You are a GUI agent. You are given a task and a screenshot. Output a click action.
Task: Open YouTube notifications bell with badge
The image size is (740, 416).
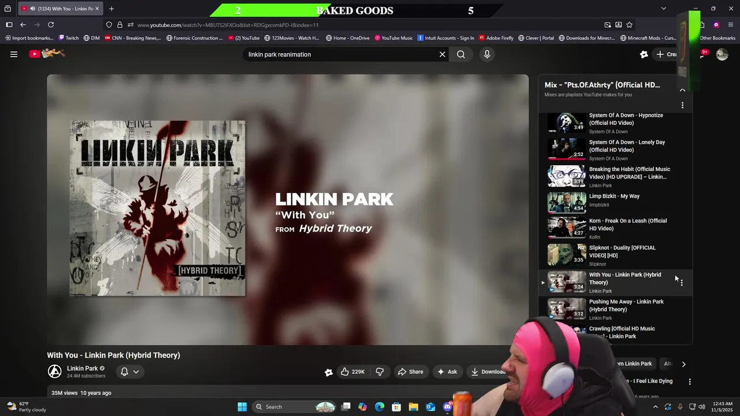(703, 54)
